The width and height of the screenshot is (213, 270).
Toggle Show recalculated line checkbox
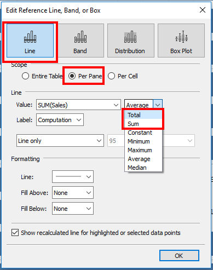[15, 233]
